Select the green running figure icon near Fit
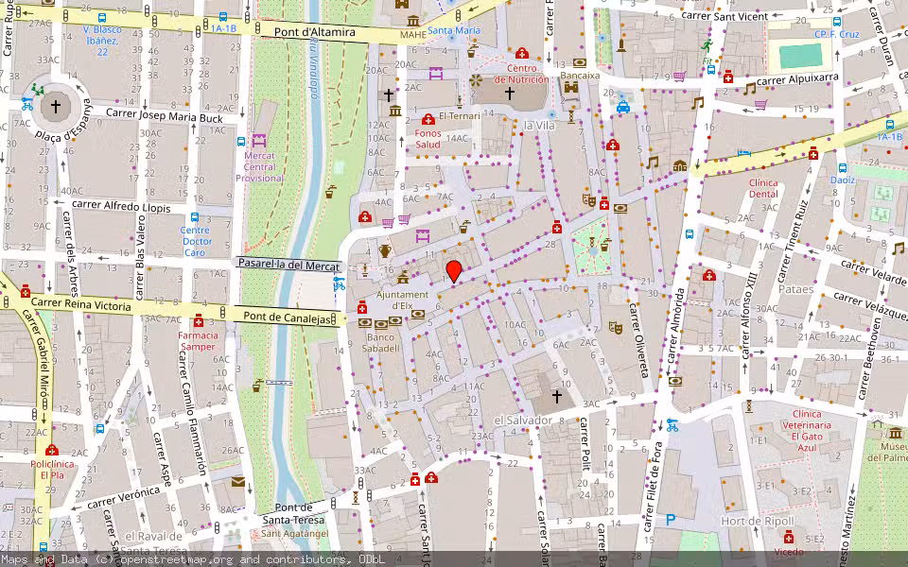Image resolution: width=908 pixels, height=567 pixels. (707, 43)
